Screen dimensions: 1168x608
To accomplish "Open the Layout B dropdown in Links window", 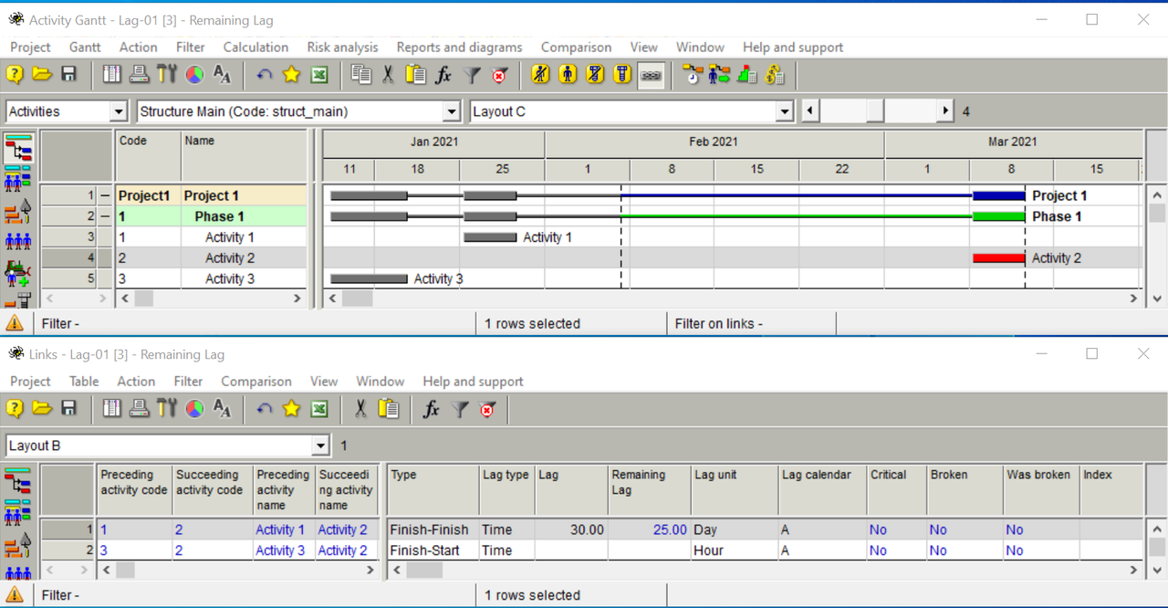I will click(320, 446).
